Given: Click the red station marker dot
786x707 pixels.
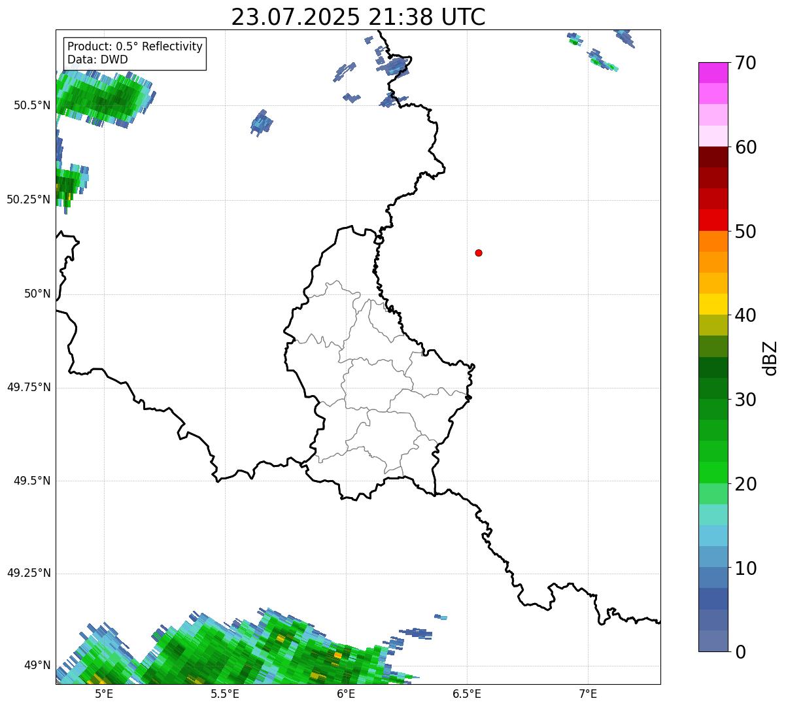Looking at the screenshot, I should click(479, 252).
